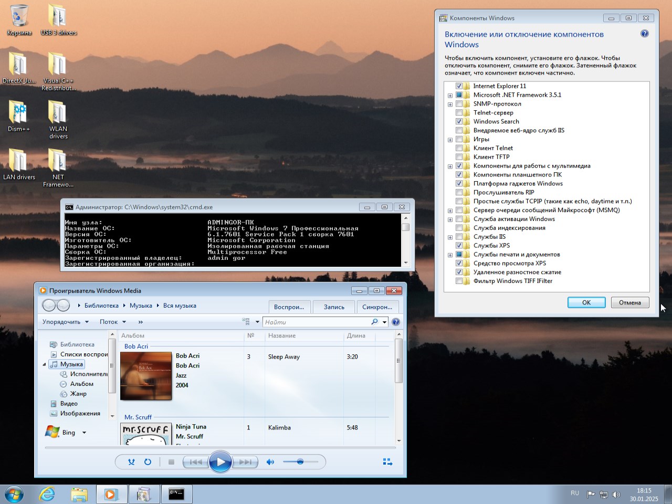Turn on repeat mode in the player
The height and width of the screenshot is (504, 672).
click(x=148, y=462)
